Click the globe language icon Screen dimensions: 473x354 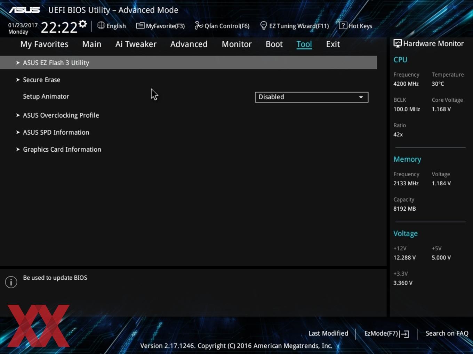(x=101, y=25)
